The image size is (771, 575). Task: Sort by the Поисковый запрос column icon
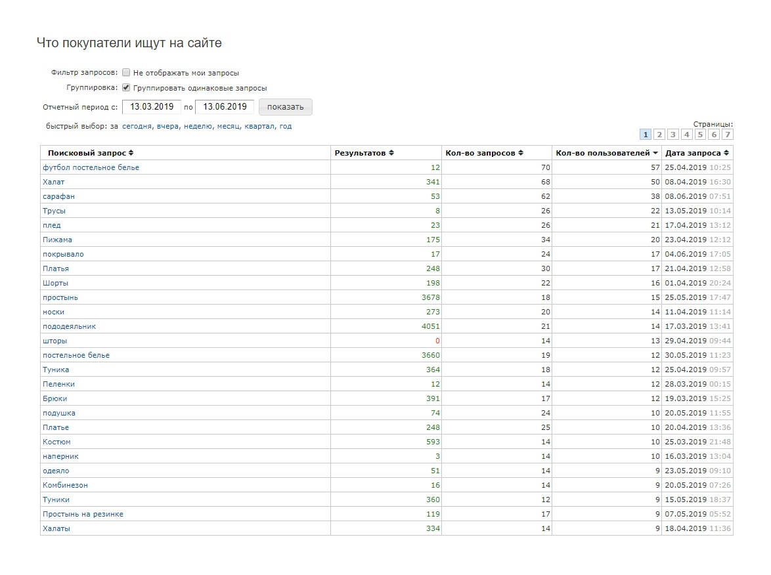pos(131,153)
